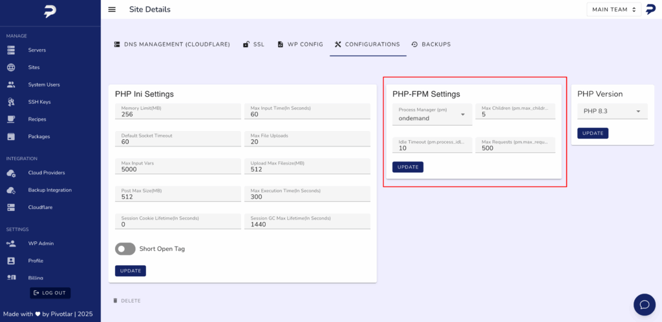Click the Cloud Providers cloud icon
Screen dimensions: 662x322
[x=11, y=173]
